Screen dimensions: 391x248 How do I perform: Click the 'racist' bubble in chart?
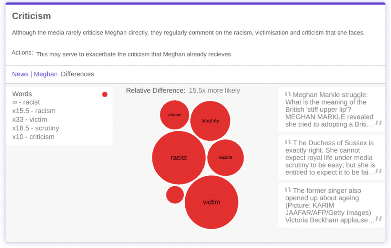179,158
